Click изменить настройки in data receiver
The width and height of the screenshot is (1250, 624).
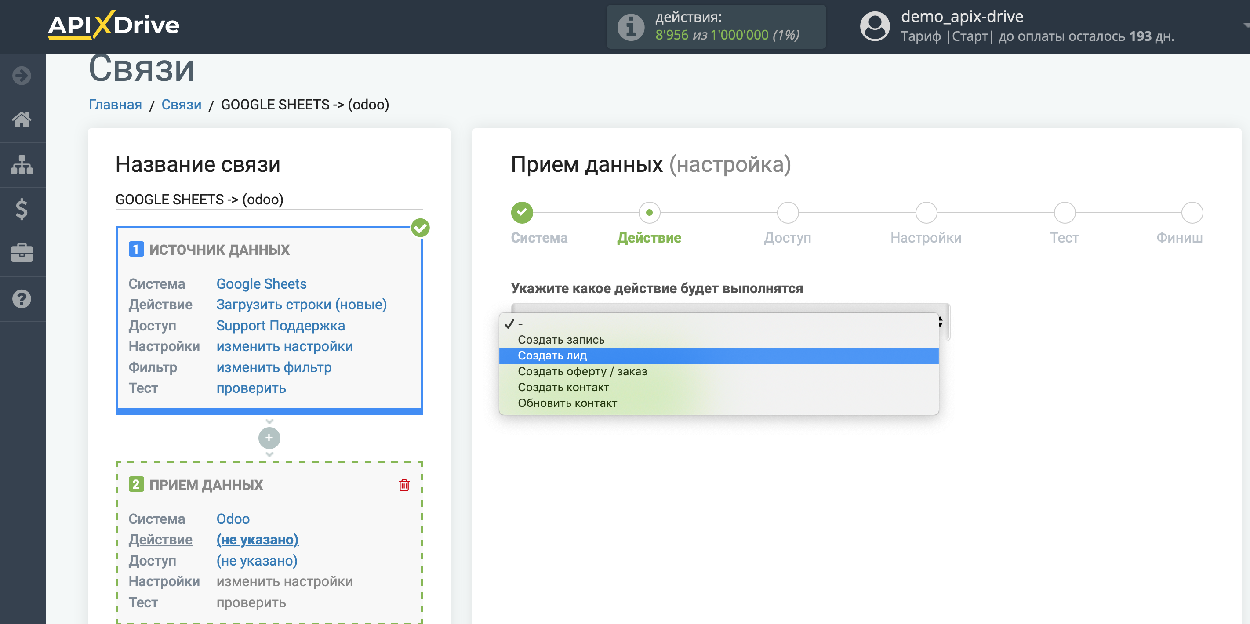coord(284,581)
